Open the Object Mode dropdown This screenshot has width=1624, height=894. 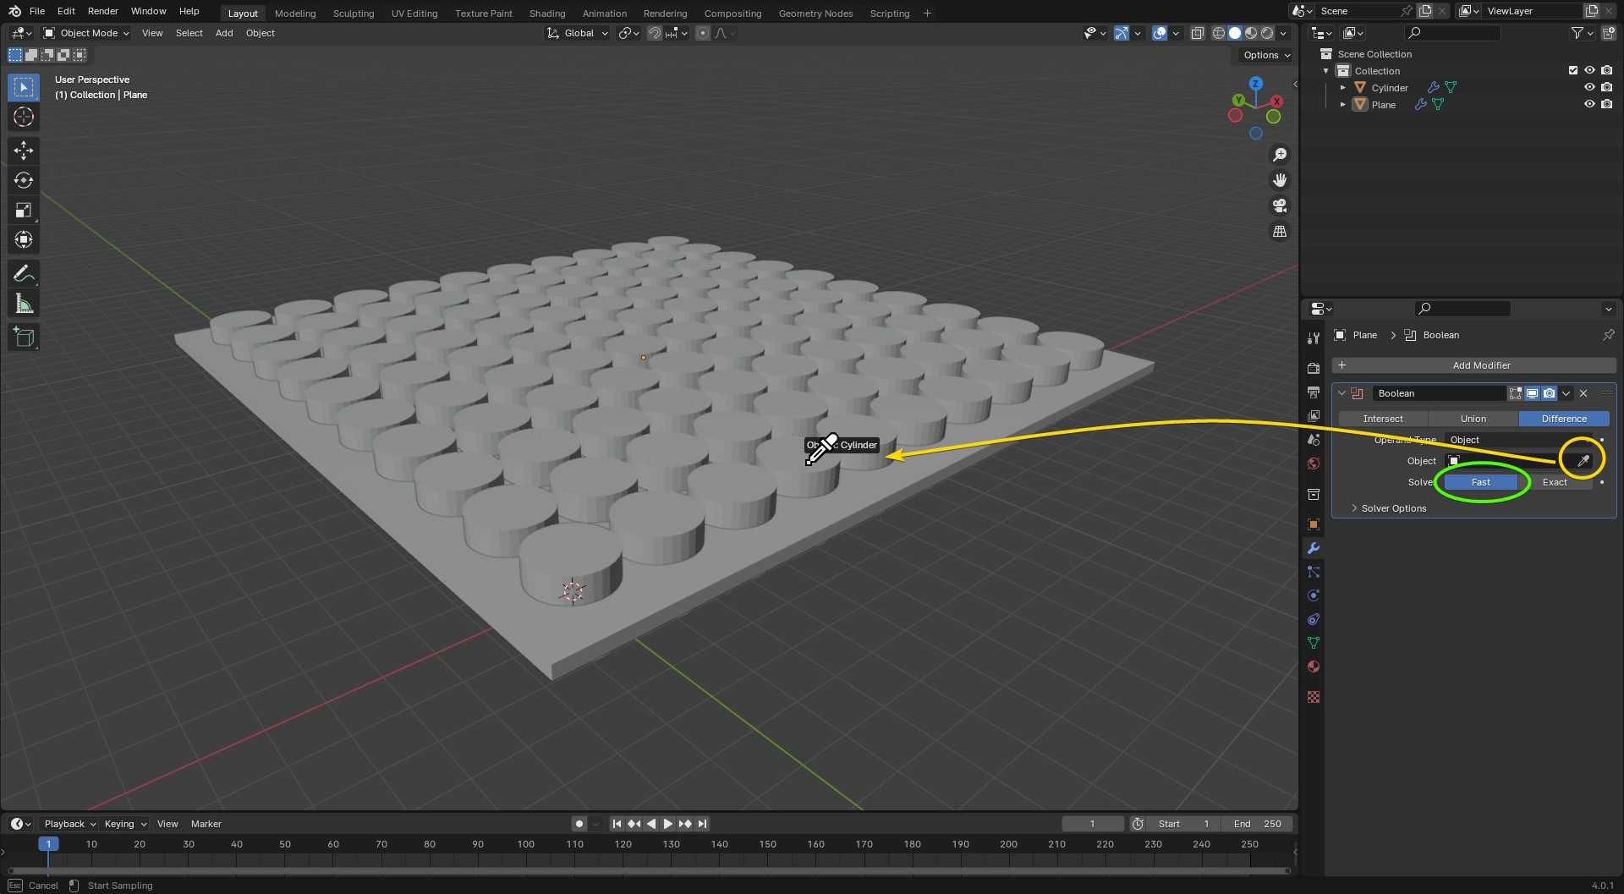(85, 33)
